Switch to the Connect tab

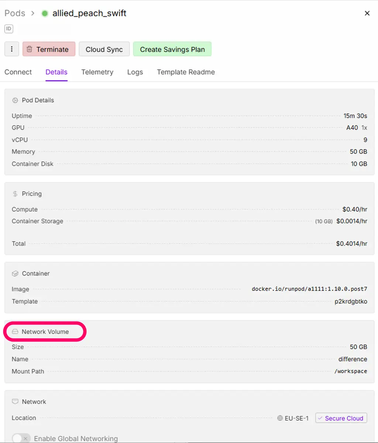[x=18, y=72]
